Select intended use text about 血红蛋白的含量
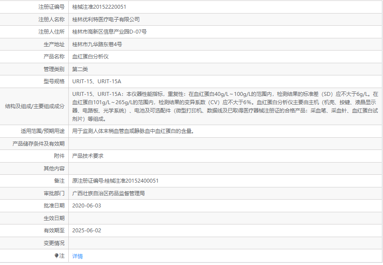This screenshot has height=265, width=383. point(133,131)
